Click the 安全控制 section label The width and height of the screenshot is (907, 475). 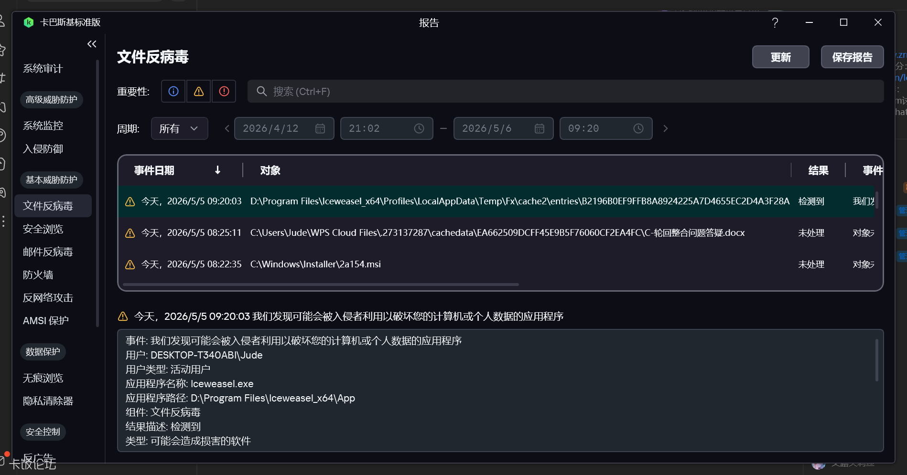coord(43,432)
